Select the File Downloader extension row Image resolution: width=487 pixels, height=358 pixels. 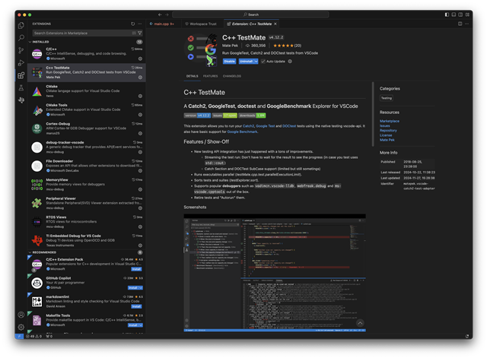click(x=86, y=166)
